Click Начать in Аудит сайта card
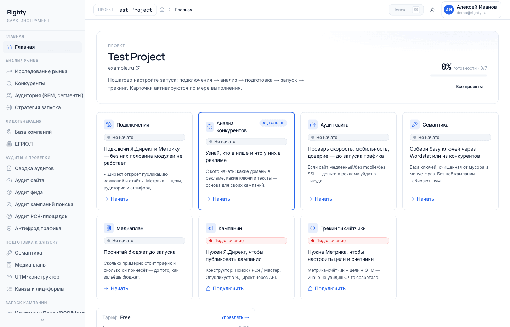510x327 pixels. pos(320,199)
